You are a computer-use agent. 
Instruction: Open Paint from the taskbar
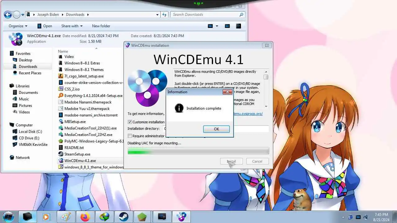65,217
